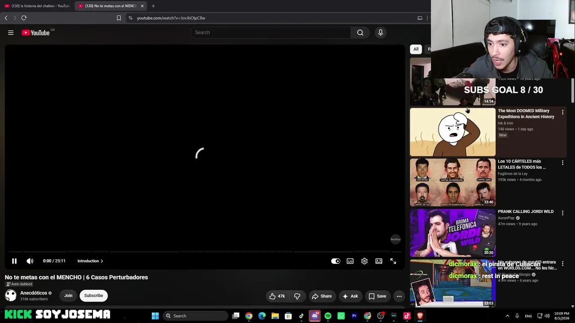Open the system volume flyout
The height and width of the screenshot is (323, 575).
point(548,316)
